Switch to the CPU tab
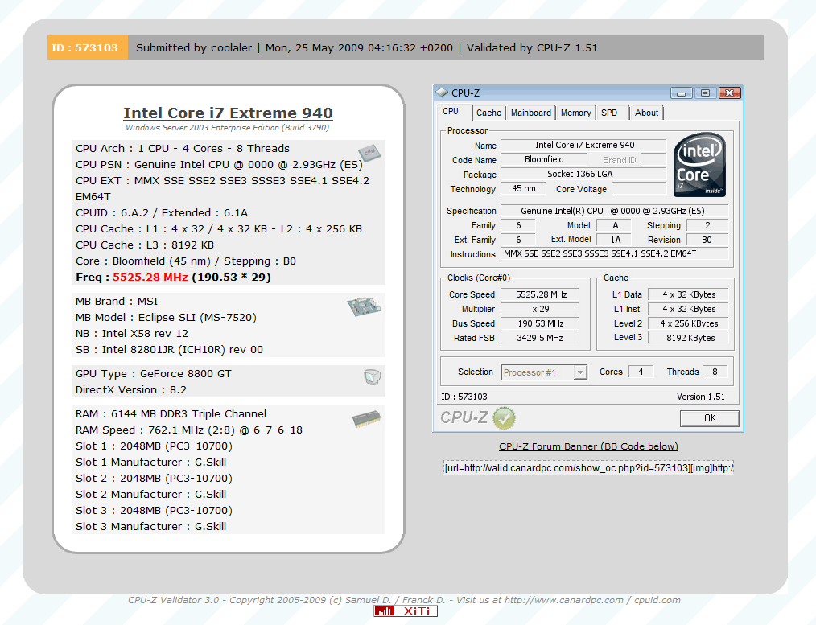The image size is (816, 625). [x=451, y=111]
